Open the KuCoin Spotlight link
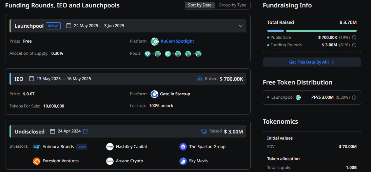This screenshot has width=371, height=172. (x=177, y=41)
